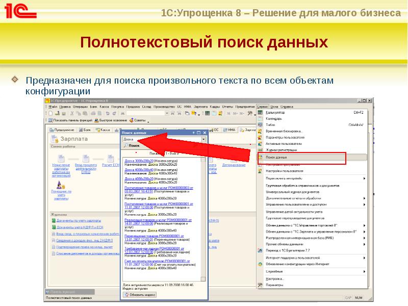
Task: Click the calendar icon in main toolbar
Action: coord(214,113)
